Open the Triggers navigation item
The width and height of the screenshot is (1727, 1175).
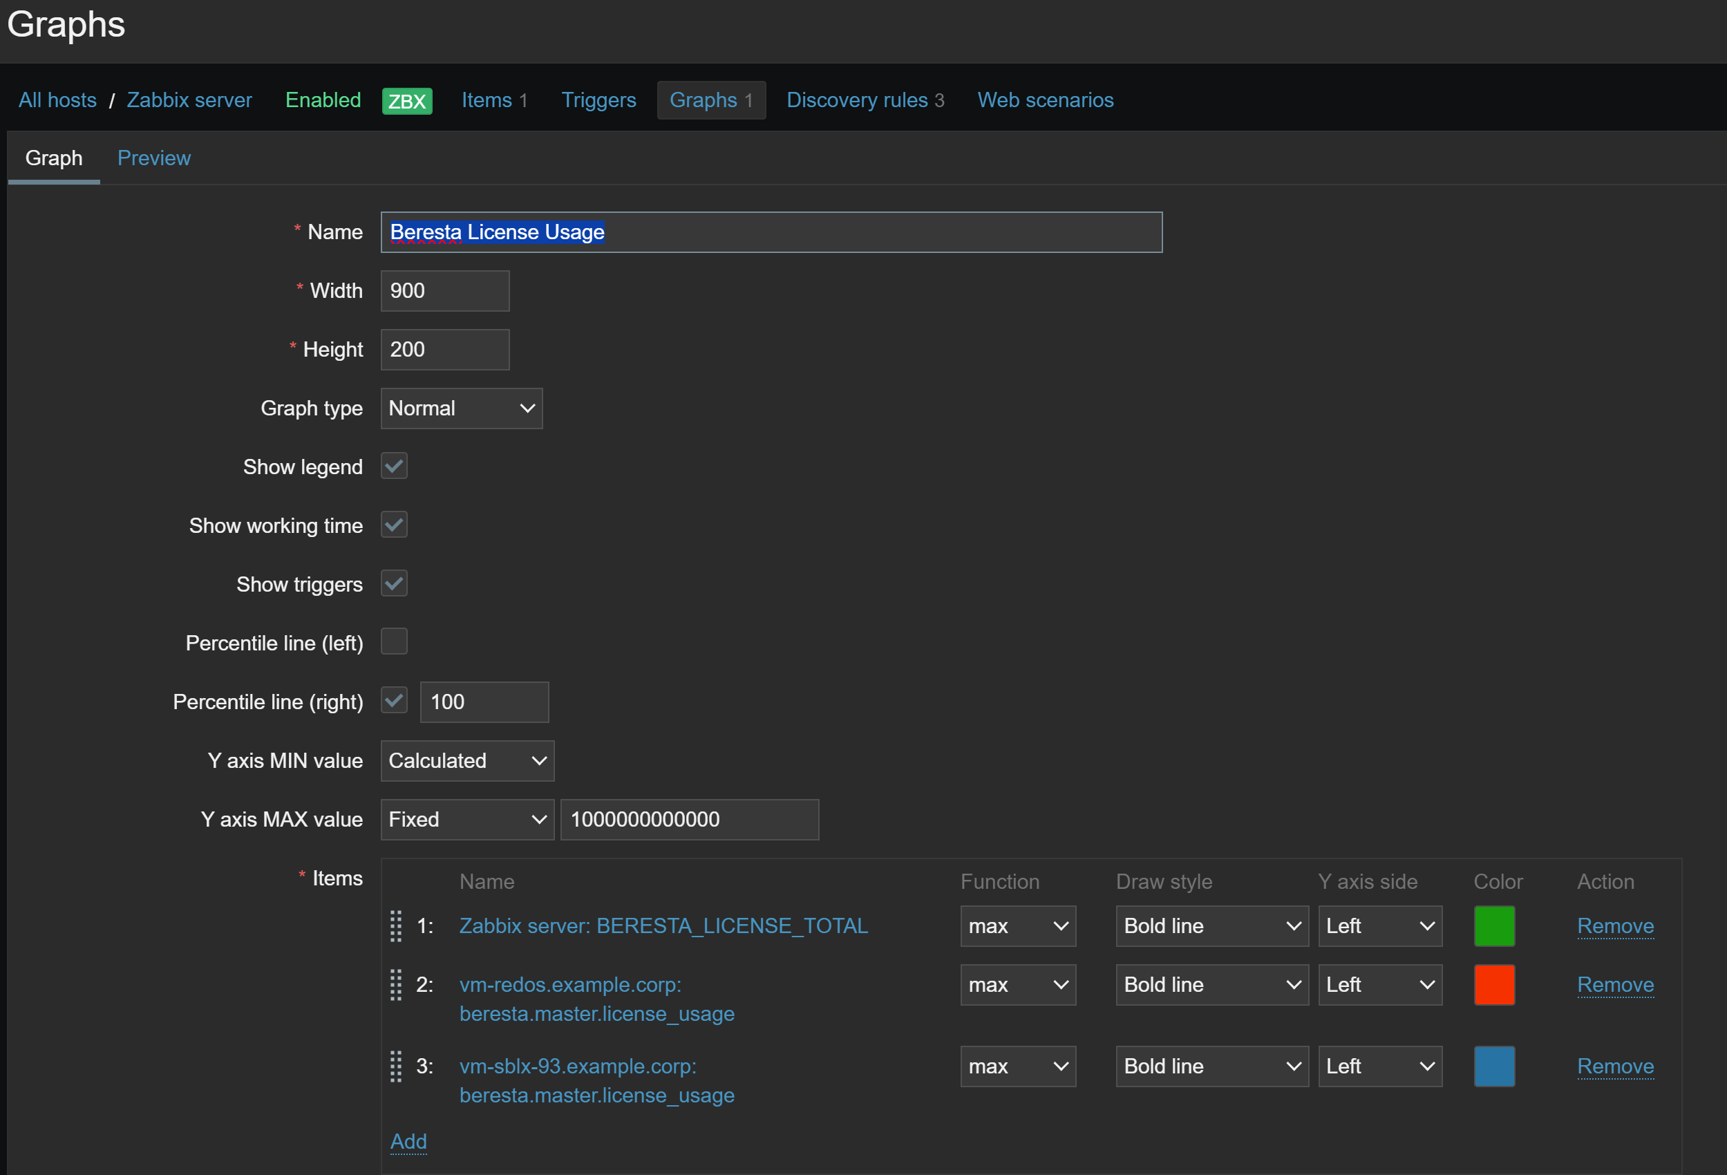coord(598,100)
